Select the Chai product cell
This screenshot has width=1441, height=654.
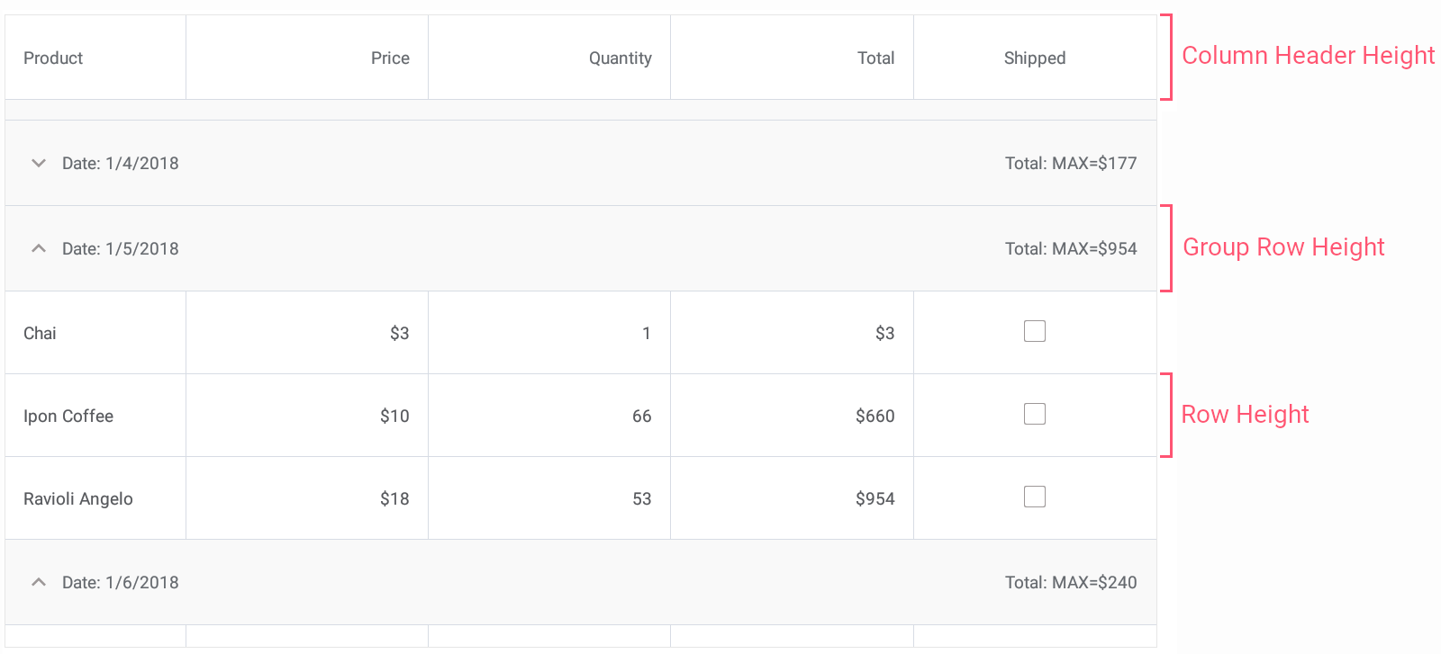coord(41,334)
